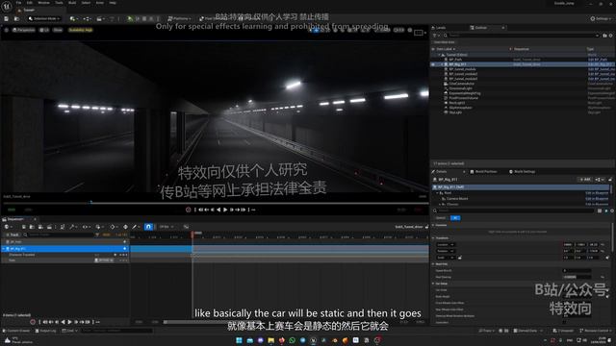Toggle the Details panel lock icon
Viewport: 616px width, 346px height.
pyautogui.click(x=610, y=180)
